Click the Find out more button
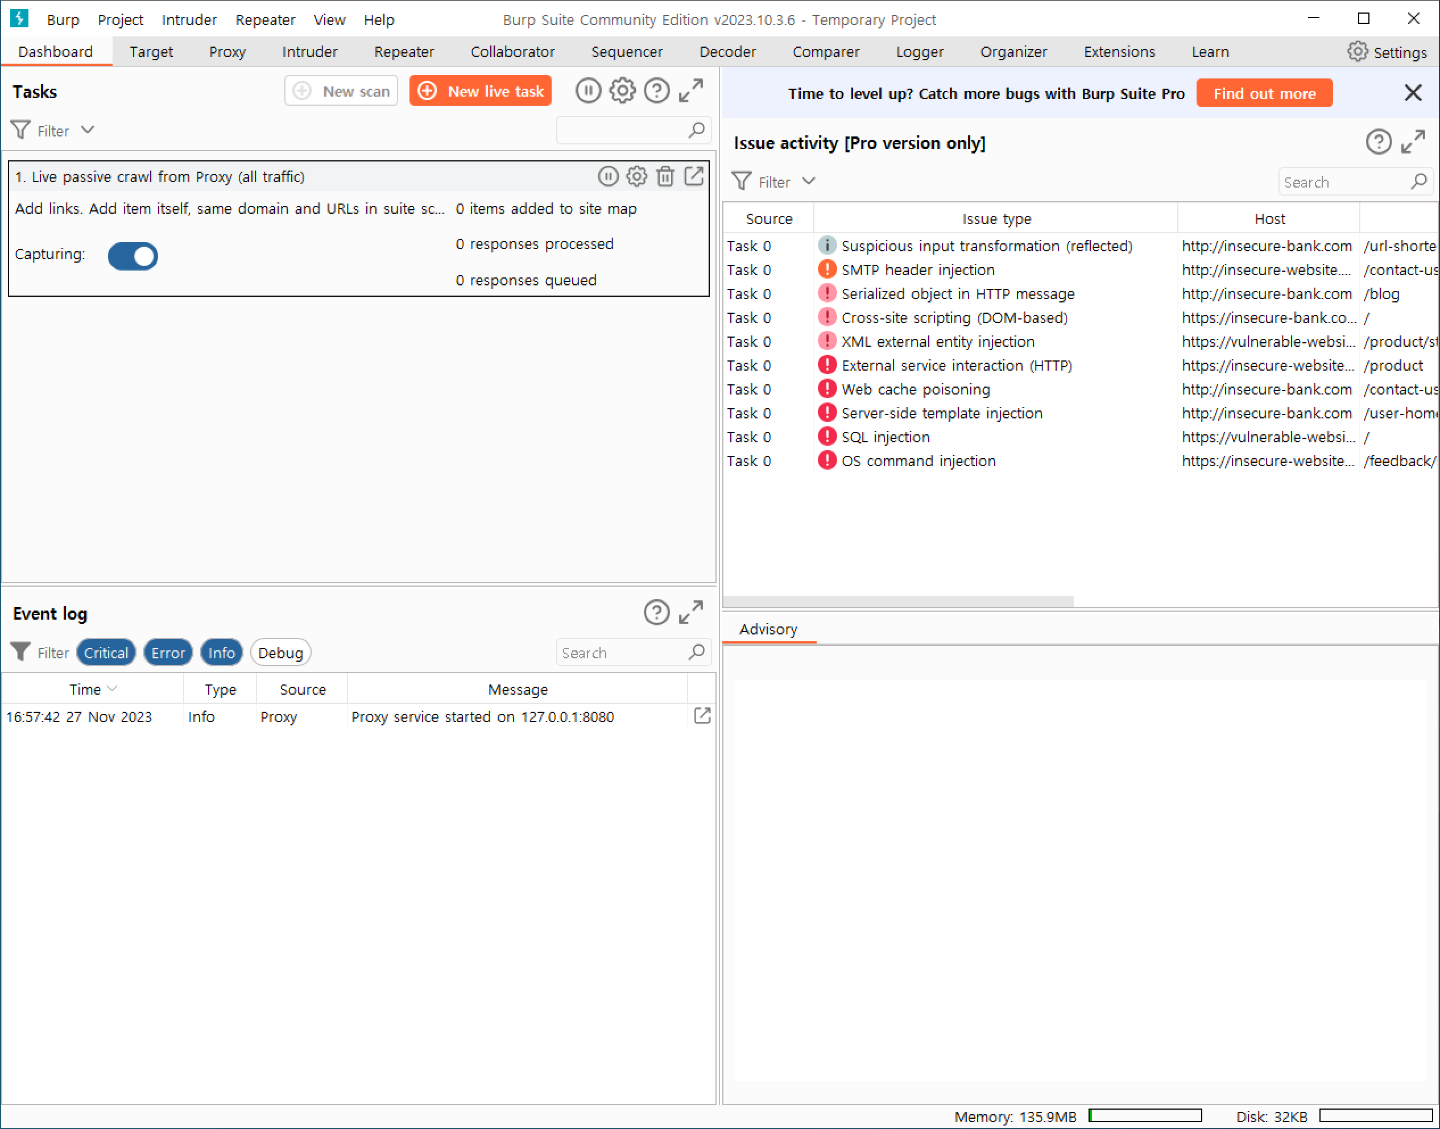This screenshot has height=1129, width=1440. click(1264, 93)
